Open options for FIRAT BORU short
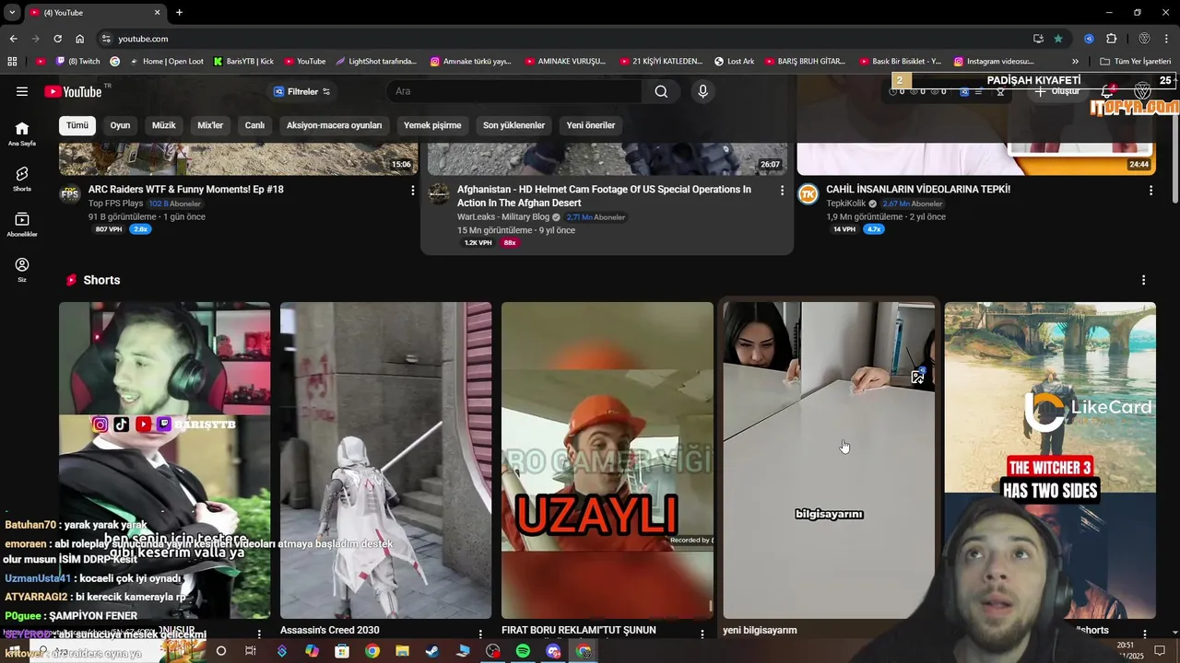 (x=702, y=634)
